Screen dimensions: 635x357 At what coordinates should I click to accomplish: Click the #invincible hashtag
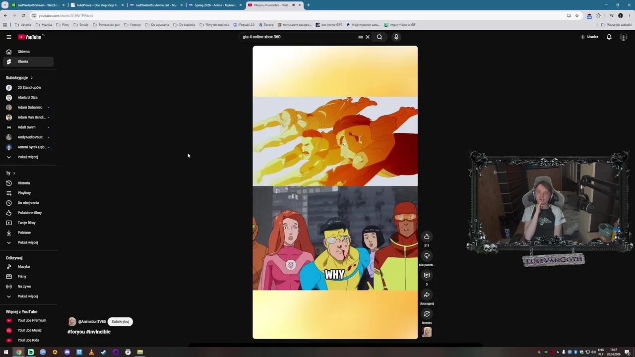click(x=98, y=332)
